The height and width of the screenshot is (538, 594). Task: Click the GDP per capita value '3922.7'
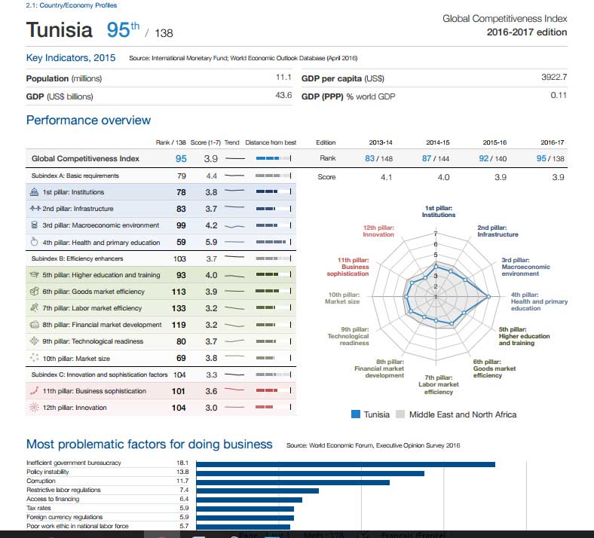click(554, 77)
